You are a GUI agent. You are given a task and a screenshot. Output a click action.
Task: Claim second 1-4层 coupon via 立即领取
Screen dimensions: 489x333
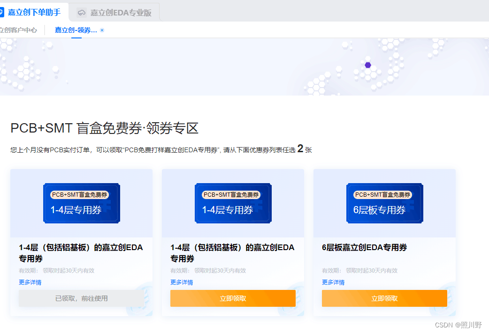(233, 298)
